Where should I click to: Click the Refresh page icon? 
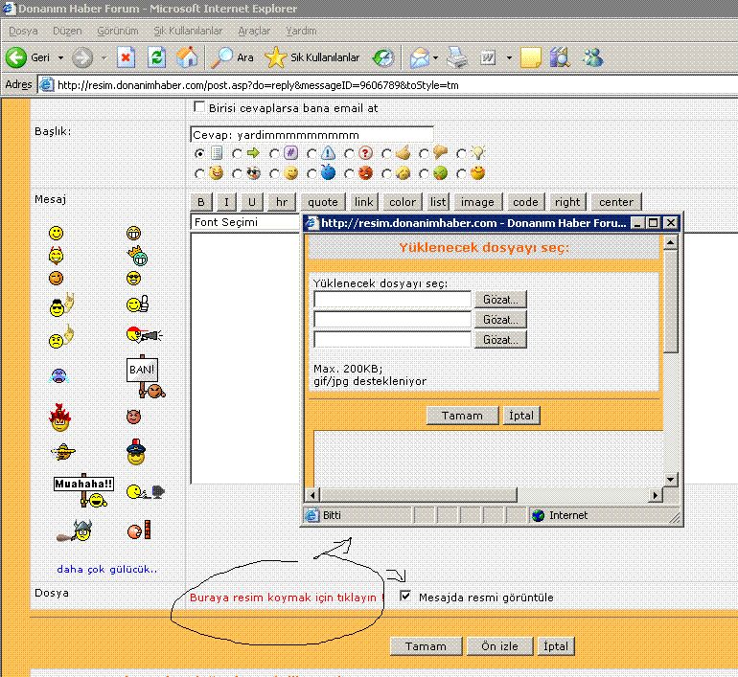click(x=156, y=57)
